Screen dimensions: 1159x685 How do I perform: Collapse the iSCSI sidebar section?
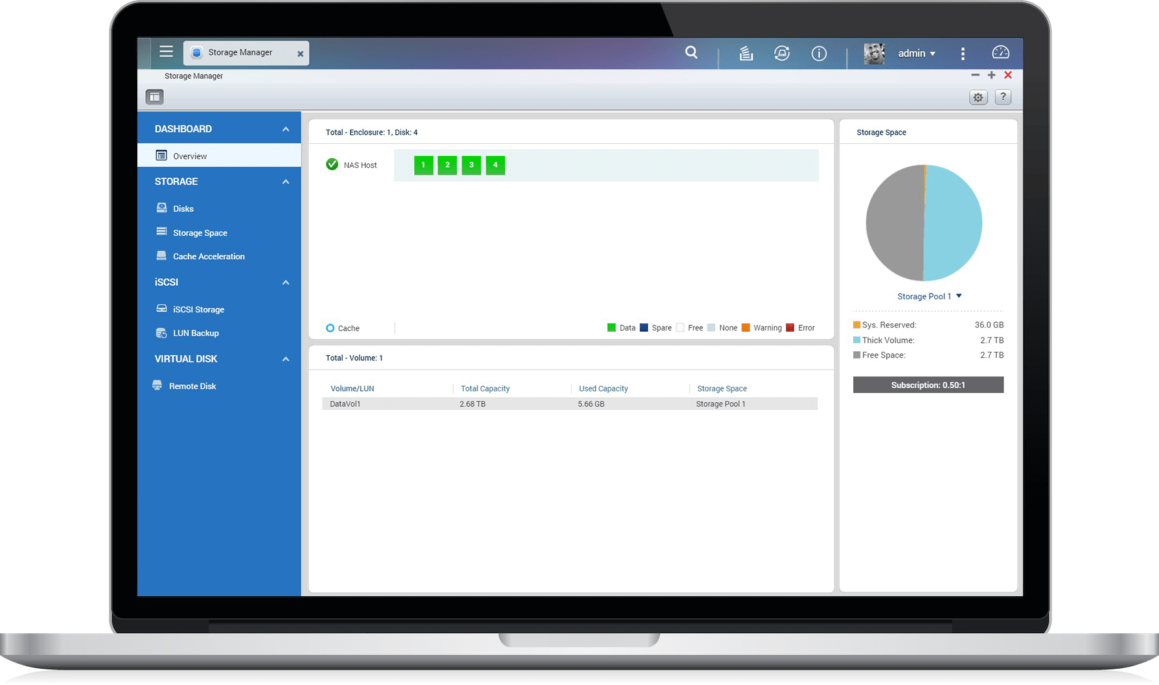285,283
